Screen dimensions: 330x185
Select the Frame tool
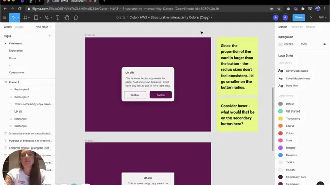coord(25,17)
